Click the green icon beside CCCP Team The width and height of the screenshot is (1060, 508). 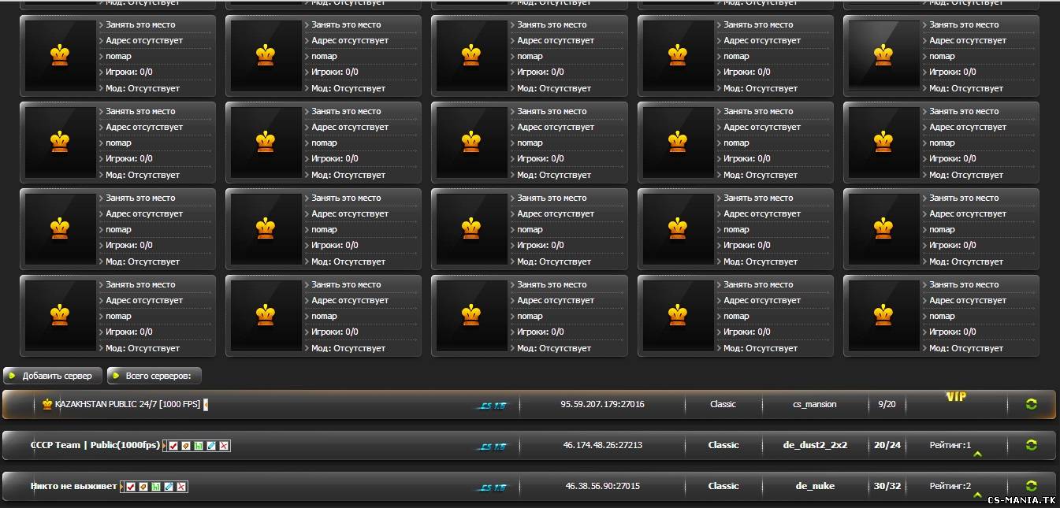[199, 446]
